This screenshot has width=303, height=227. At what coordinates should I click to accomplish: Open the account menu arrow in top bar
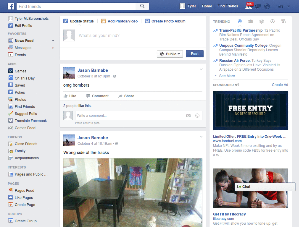289,7
